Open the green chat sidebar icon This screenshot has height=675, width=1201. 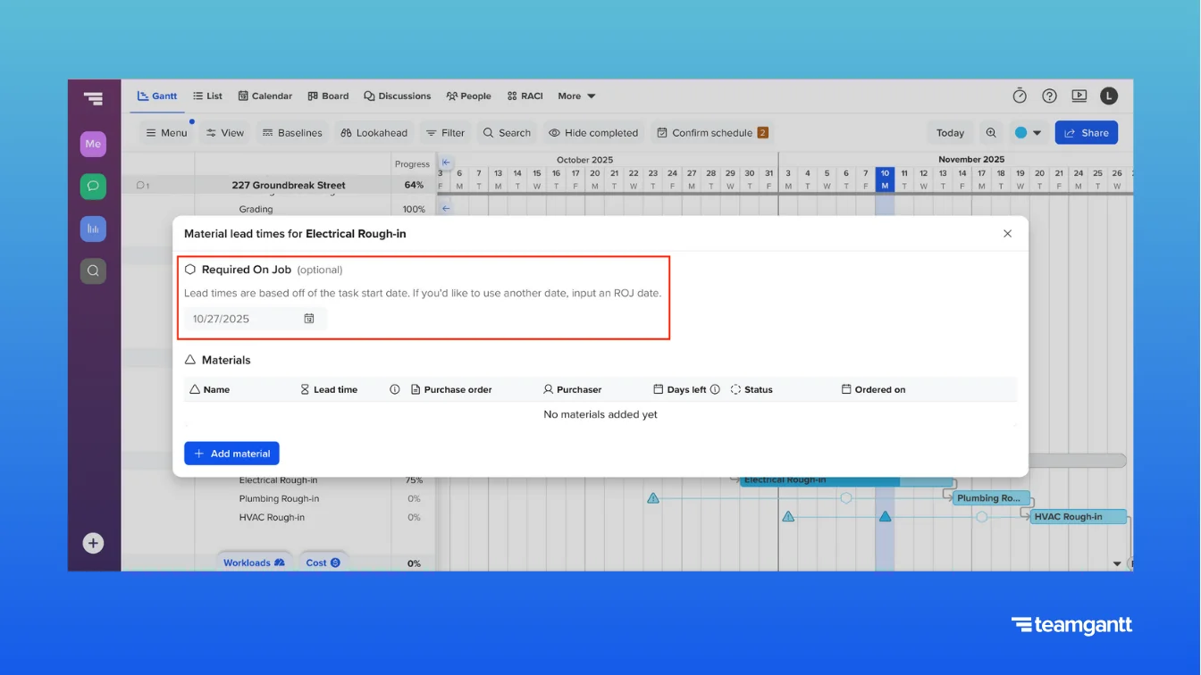[x=93, y=187]
